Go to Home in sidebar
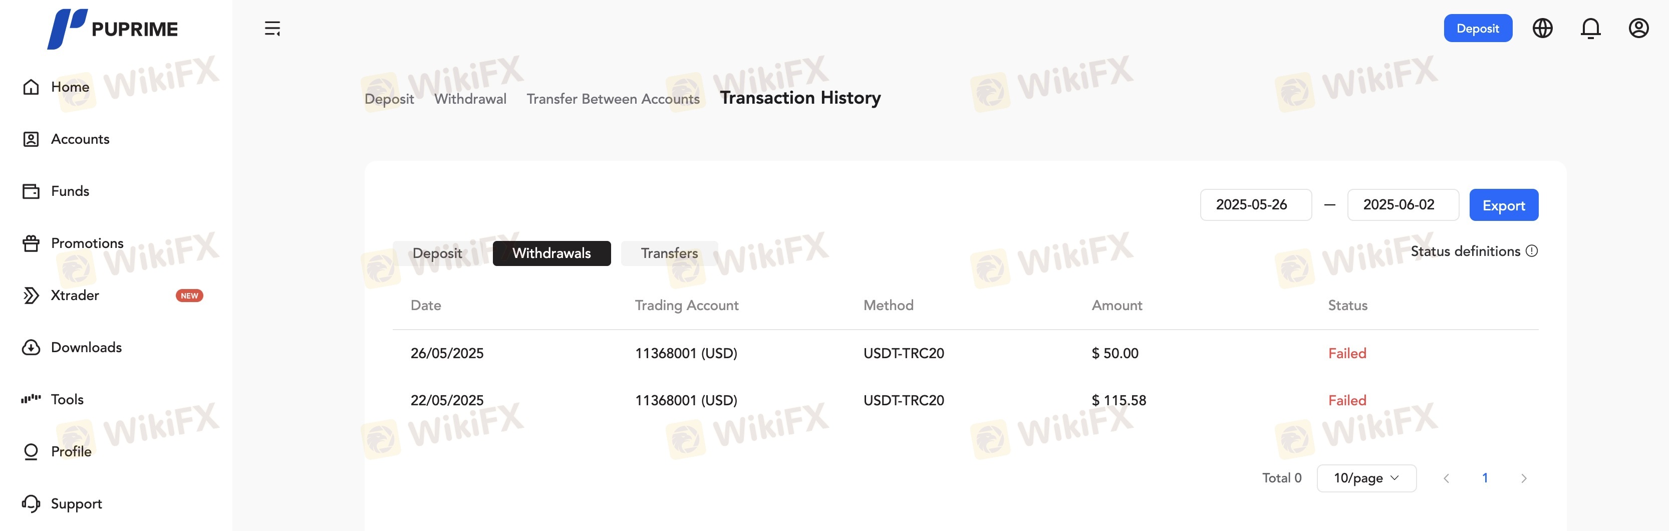Viewport: 1669px width, 531px height. click(69, 87)
